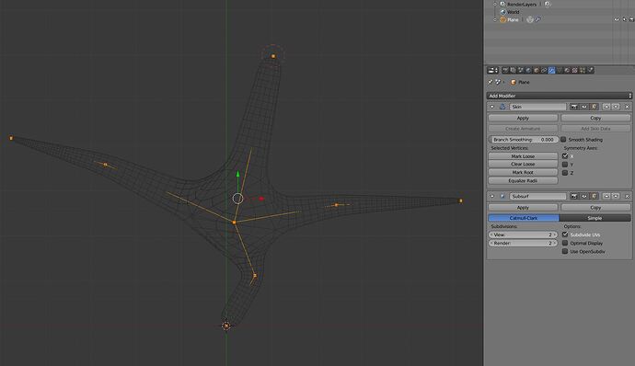Toggle Skin modifier edit mode display icon
This screenshot has height=366, width=635.
595,107
